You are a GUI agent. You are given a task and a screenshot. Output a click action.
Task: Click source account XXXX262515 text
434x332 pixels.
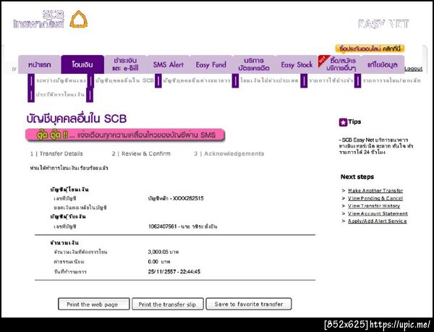pos(176,198)
